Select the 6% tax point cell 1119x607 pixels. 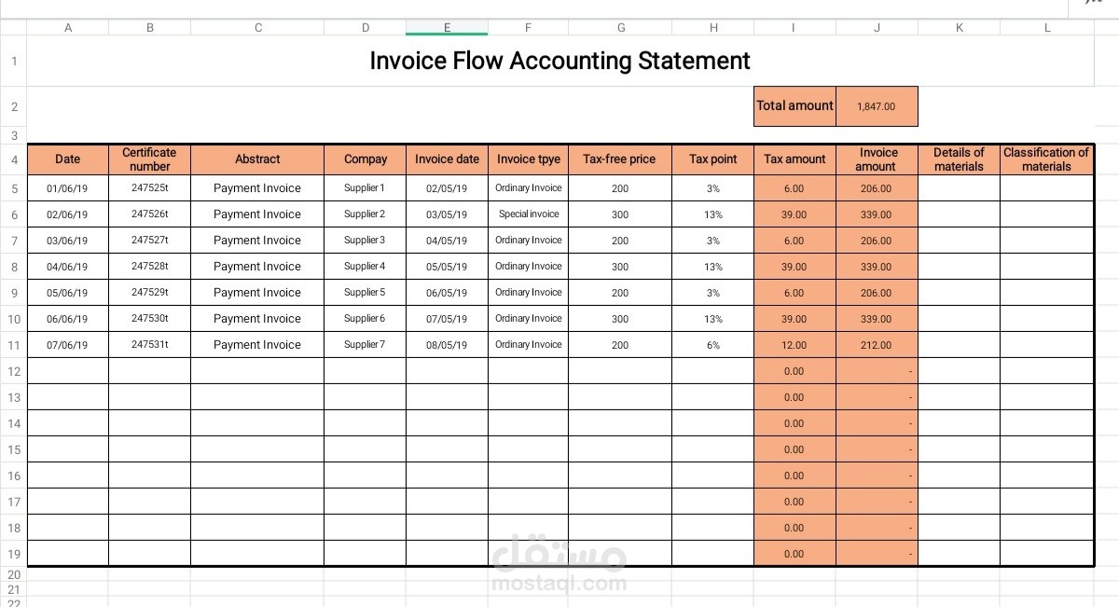[713, 345]
